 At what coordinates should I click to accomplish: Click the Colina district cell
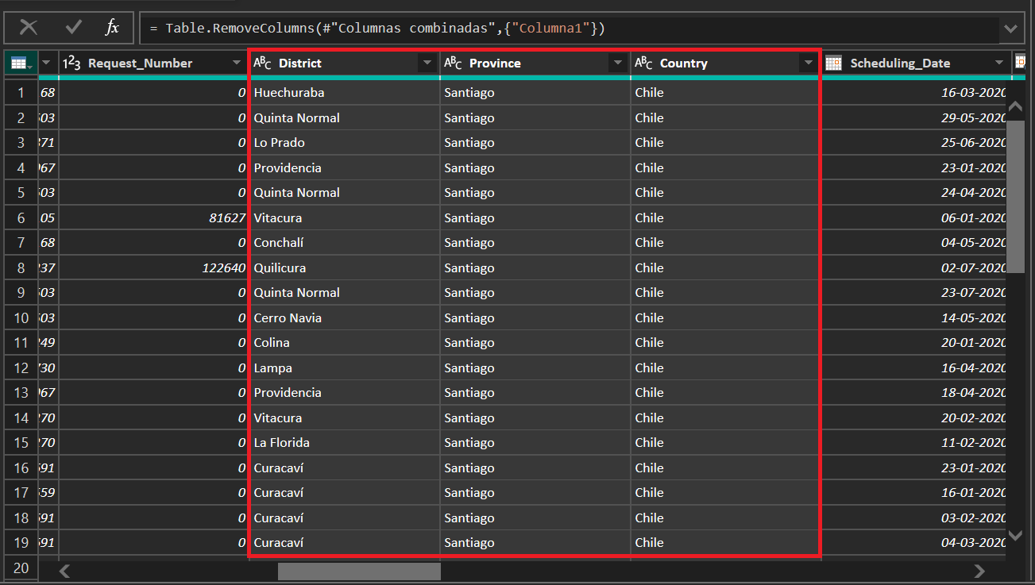click(x=344, y=343)
